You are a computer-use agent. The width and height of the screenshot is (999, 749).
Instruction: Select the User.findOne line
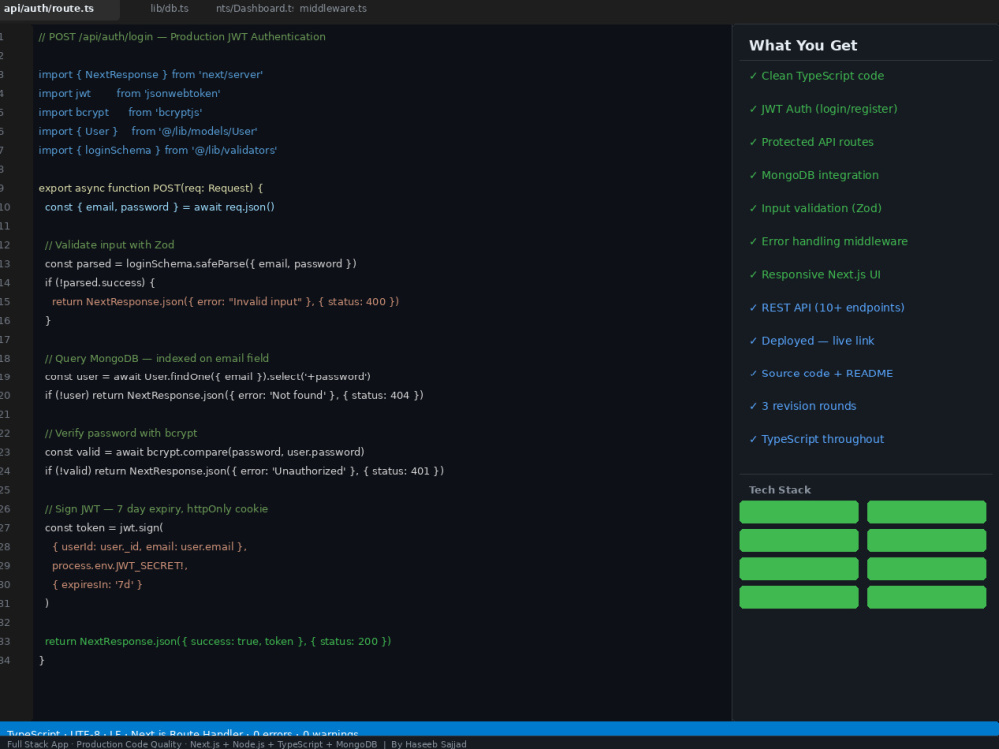tap(208, 377)
